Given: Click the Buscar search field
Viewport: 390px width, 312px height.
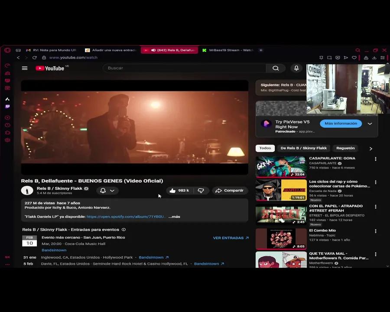Looking at the screenshot, I should coord(184,68).
